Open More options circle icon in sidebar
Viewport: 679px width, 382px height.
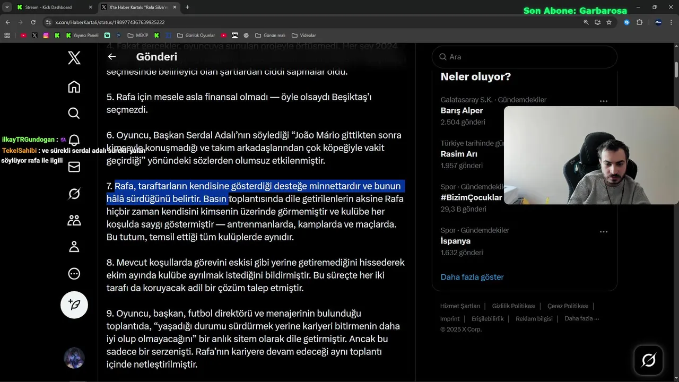(x=74, y=274)
